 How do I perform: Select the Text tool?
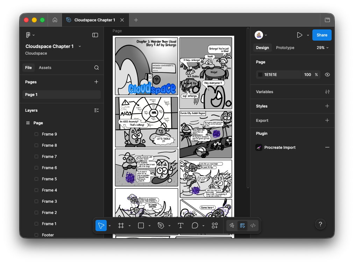coord(180,225)
